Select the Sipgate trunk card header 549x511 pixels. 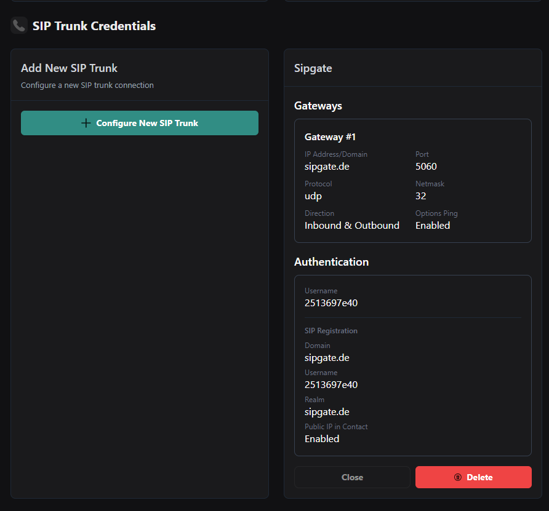point(313,68)
